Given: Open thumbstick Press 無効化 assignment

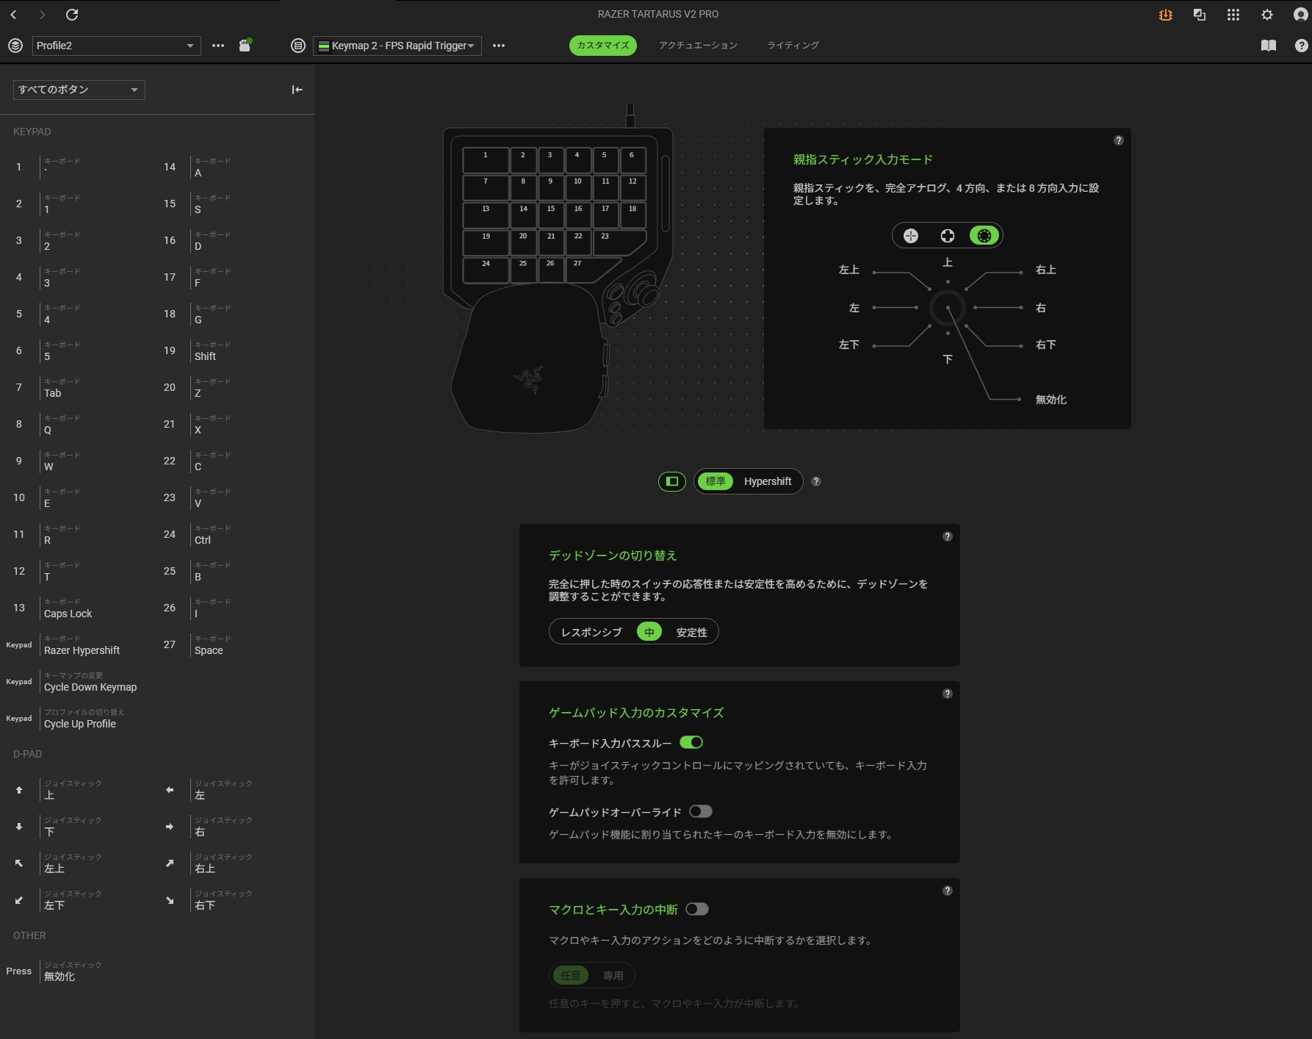Looking at the screenshot, I should [79, 971].
